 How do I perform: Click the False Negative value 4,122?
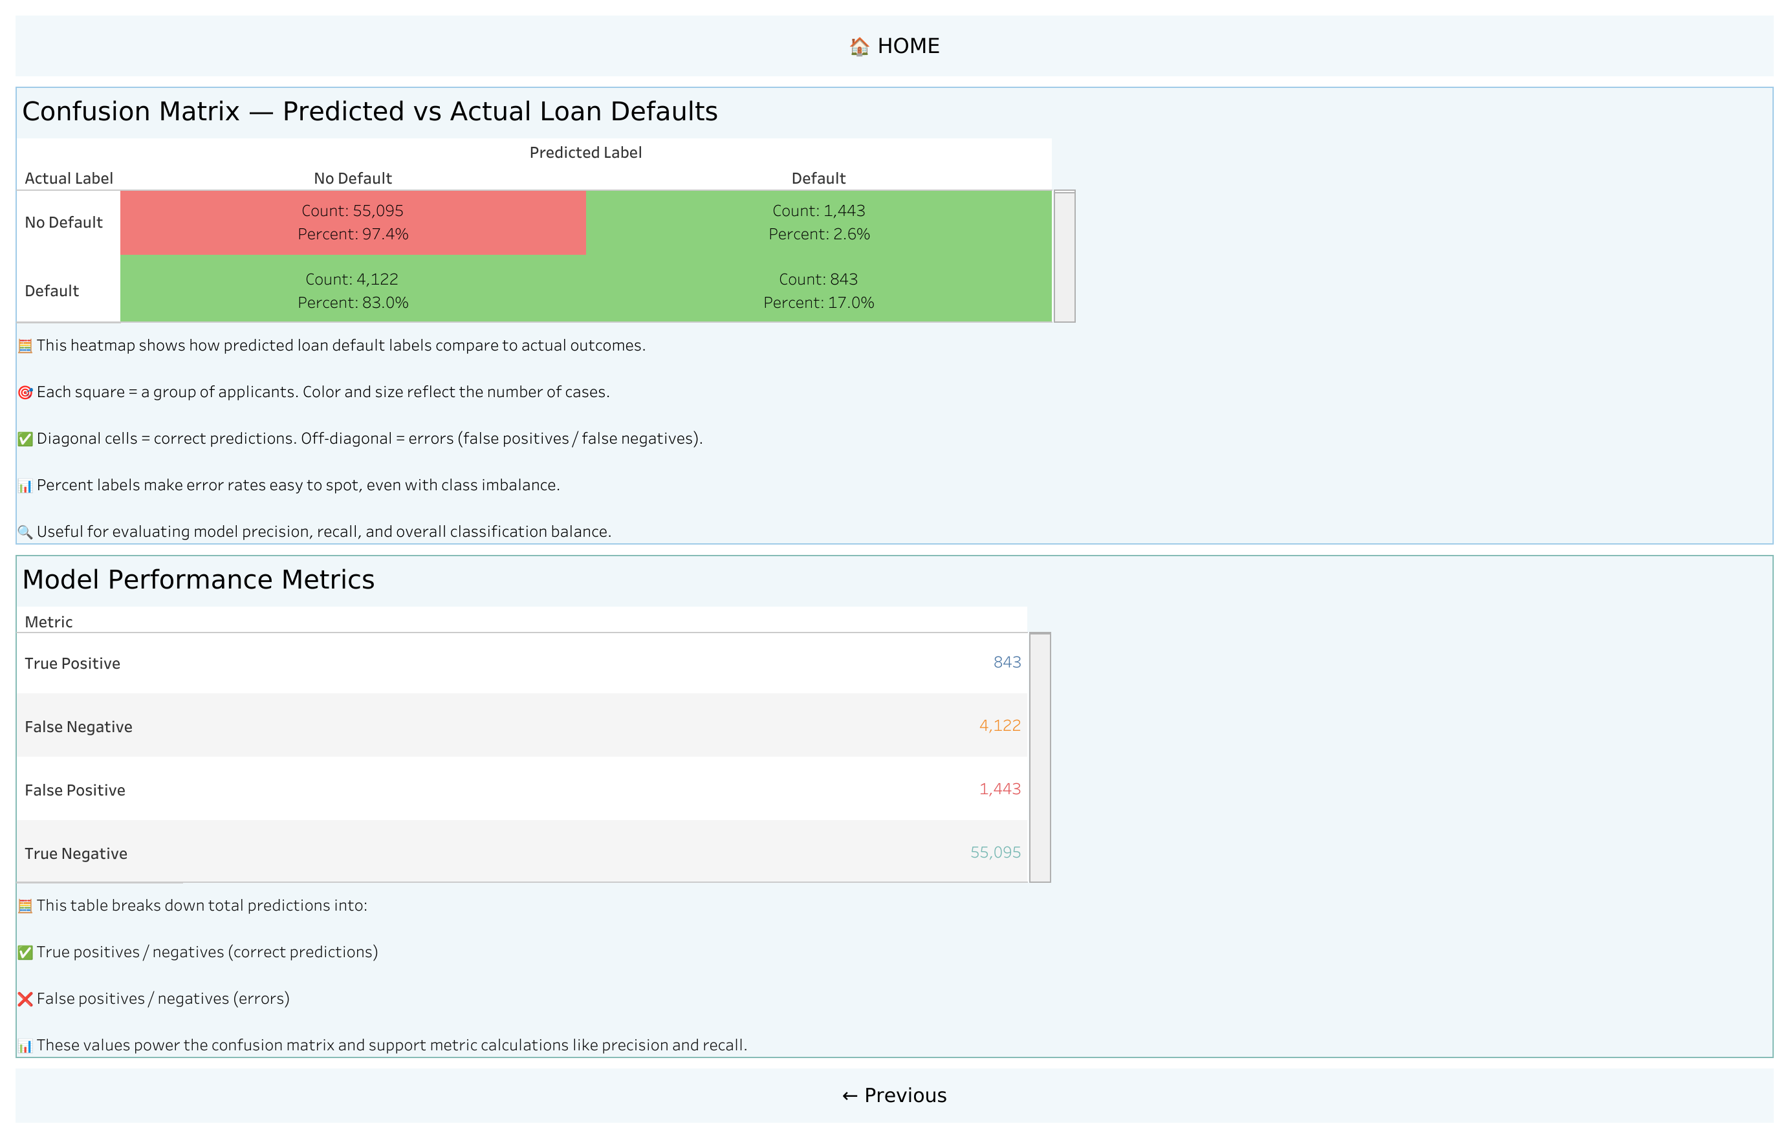pyautogui.click(x=999, y=726)
